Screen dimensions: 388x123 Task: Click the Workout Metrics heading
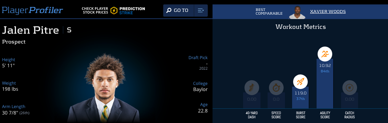[301, 27]
